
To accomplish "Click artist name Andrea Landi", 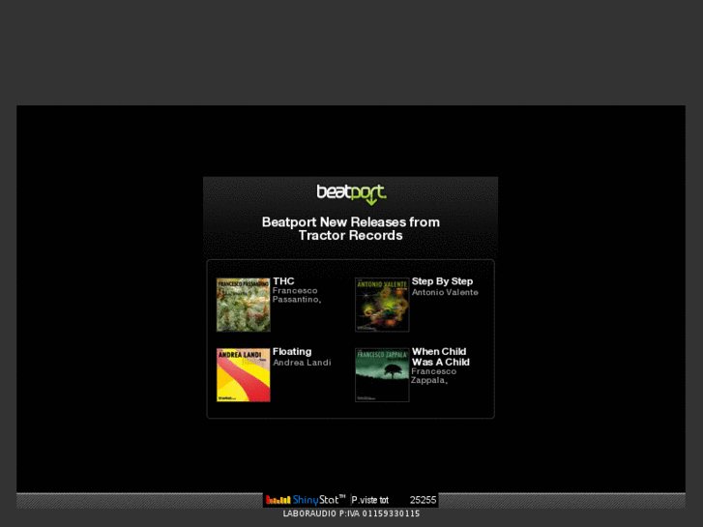I will [x=302, y=363].
